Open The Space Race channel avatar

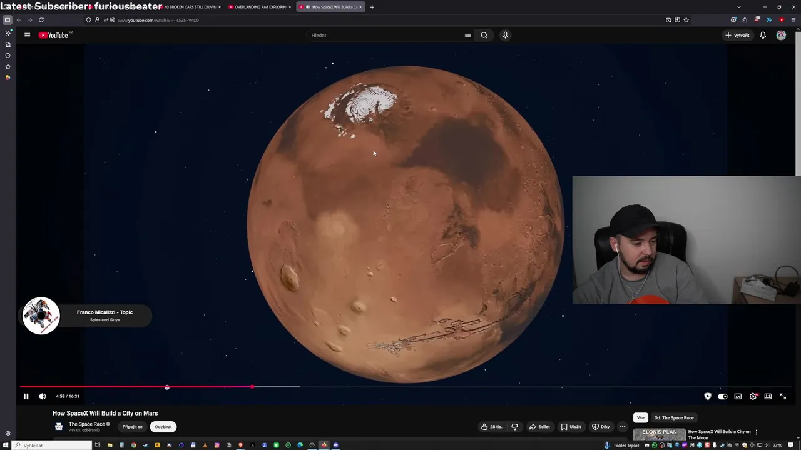click(59, 426)
